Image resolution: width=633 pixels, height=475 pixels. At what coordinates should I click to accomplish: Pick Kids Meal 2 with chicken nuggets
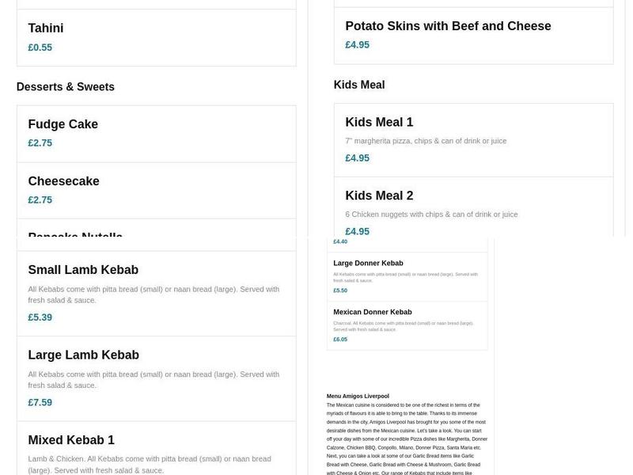[379, 196]
